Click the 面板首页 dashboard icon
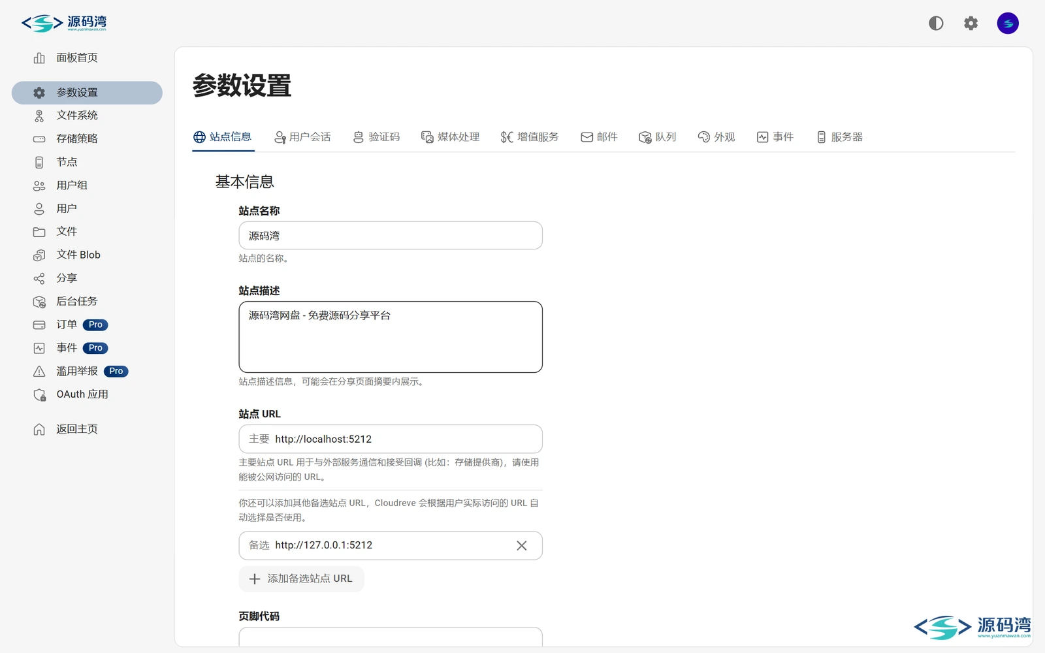1045x653 pixels. 39,58
